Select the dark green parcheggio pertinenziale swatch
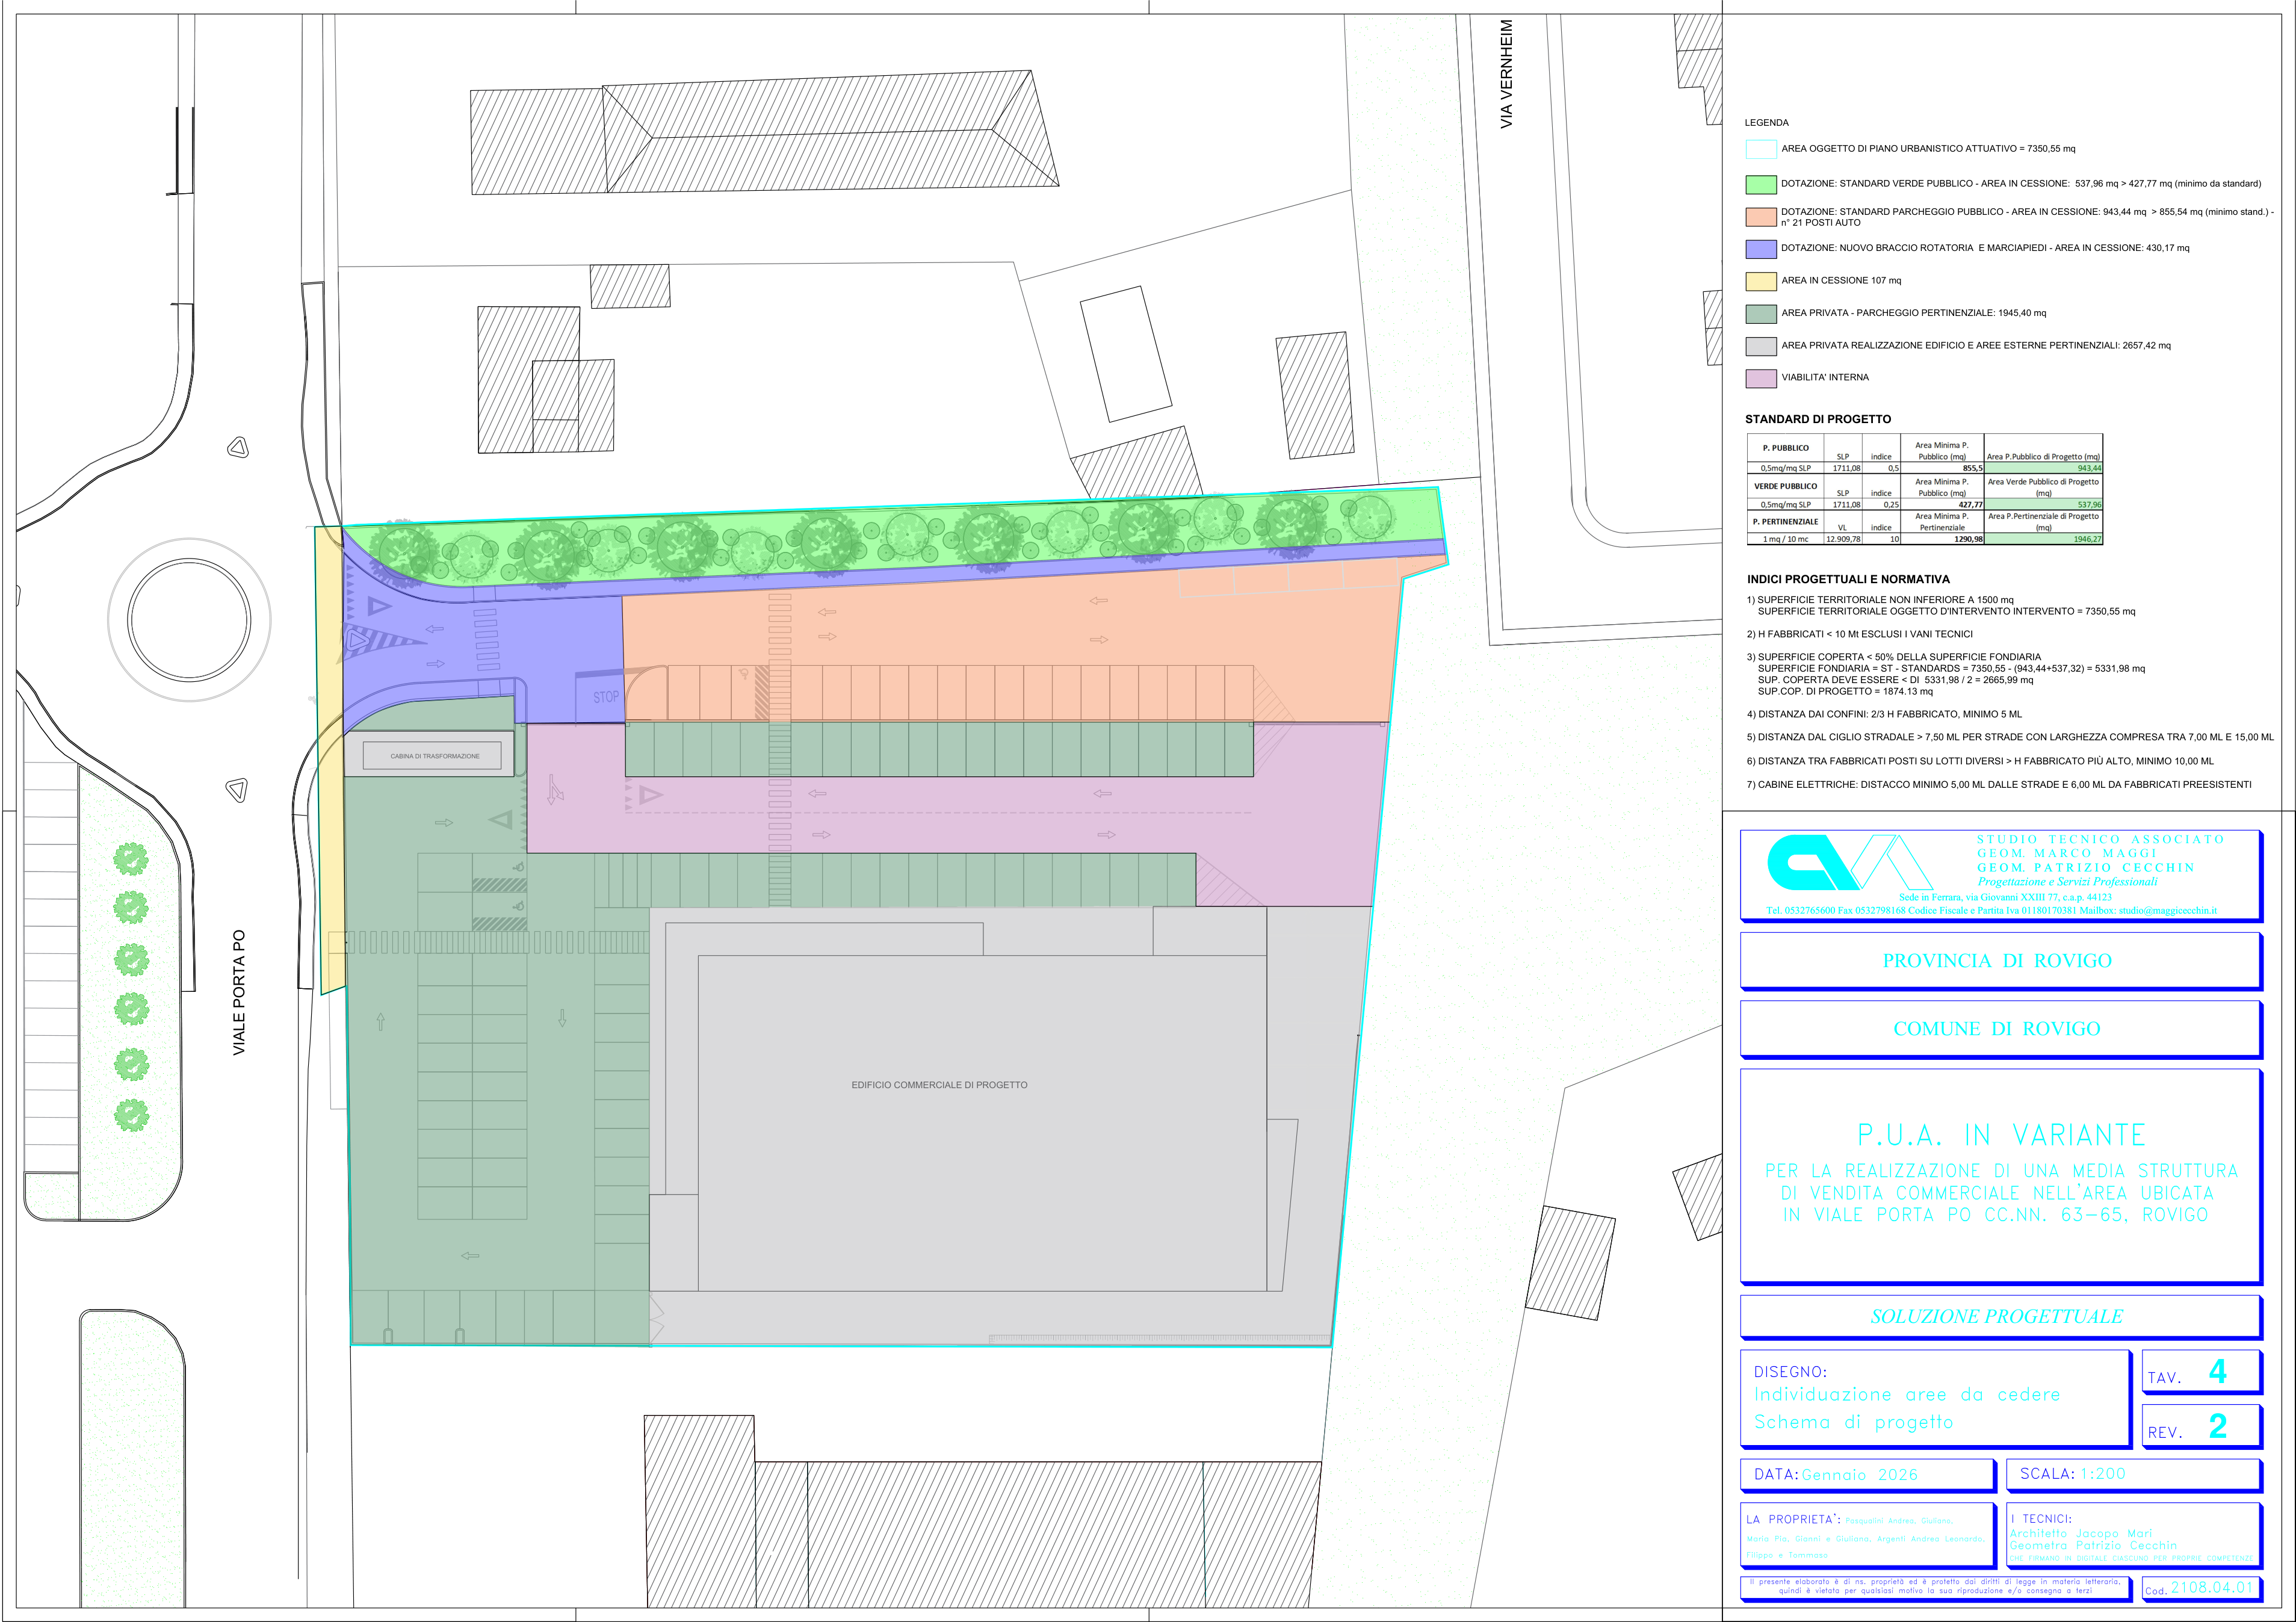 coord(1760,314)
